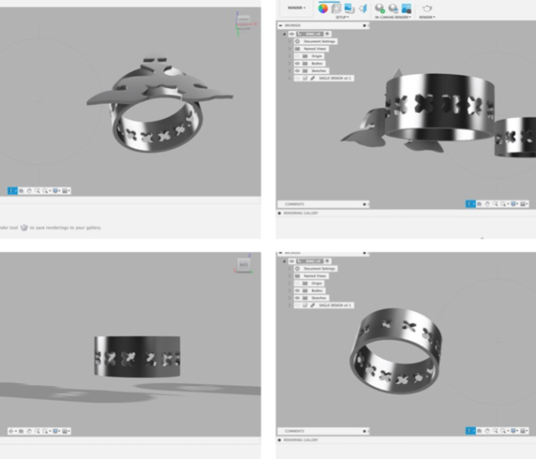Select the Decal tool icon in Setup
536x459 pixels.
349,8
